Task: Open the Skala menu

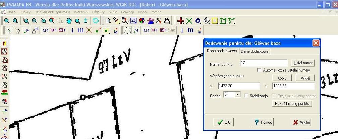Action: click(113, 12)
